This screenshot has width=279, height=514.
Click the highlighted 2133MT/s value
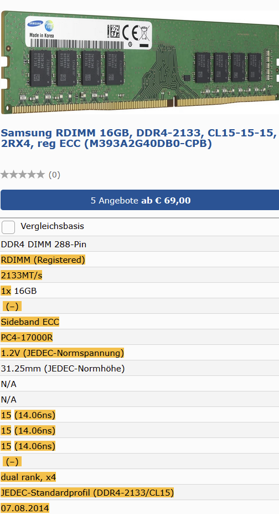coord(22,276)
